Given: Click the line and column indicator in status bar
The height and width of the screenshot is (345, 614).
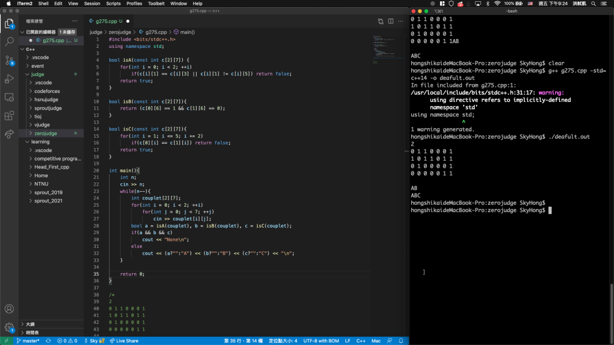Looking at the screenshot, I should coord(243,341).
